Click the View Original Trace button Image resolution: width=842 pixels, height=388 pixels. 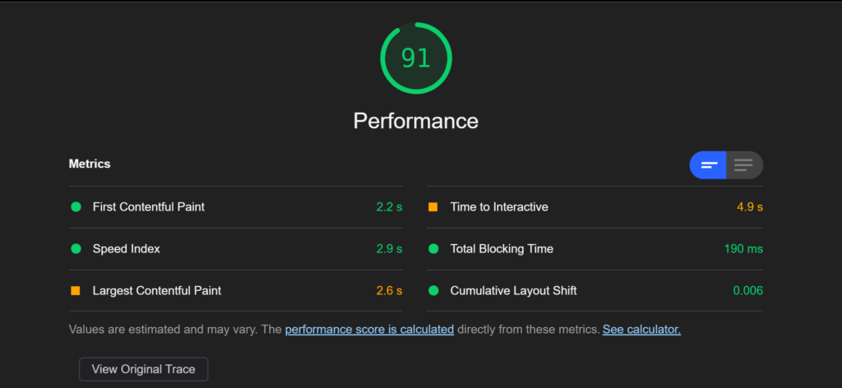point(143,369)
